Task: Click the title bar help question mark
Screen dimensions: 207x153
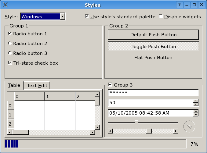Action: [x=180, y=5]
